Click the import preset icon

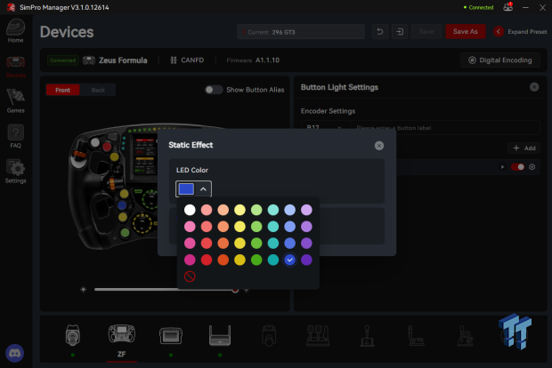(x=400, y=32)
